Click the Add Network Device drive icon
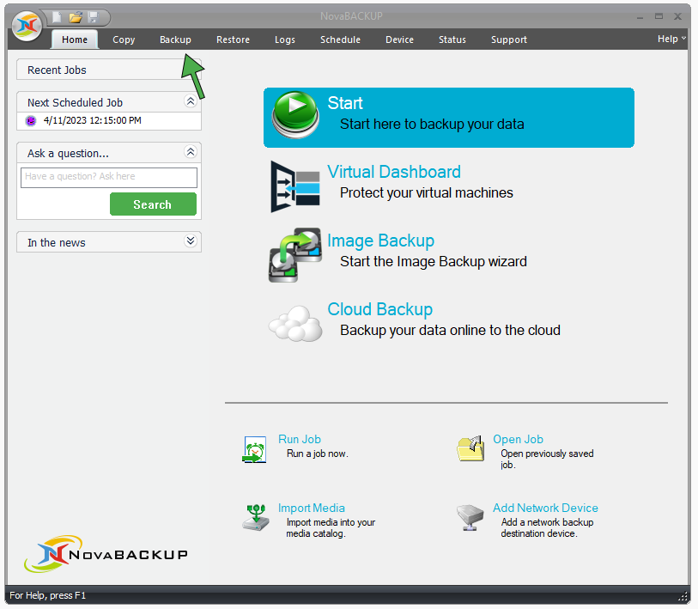 tap(470, 517)
